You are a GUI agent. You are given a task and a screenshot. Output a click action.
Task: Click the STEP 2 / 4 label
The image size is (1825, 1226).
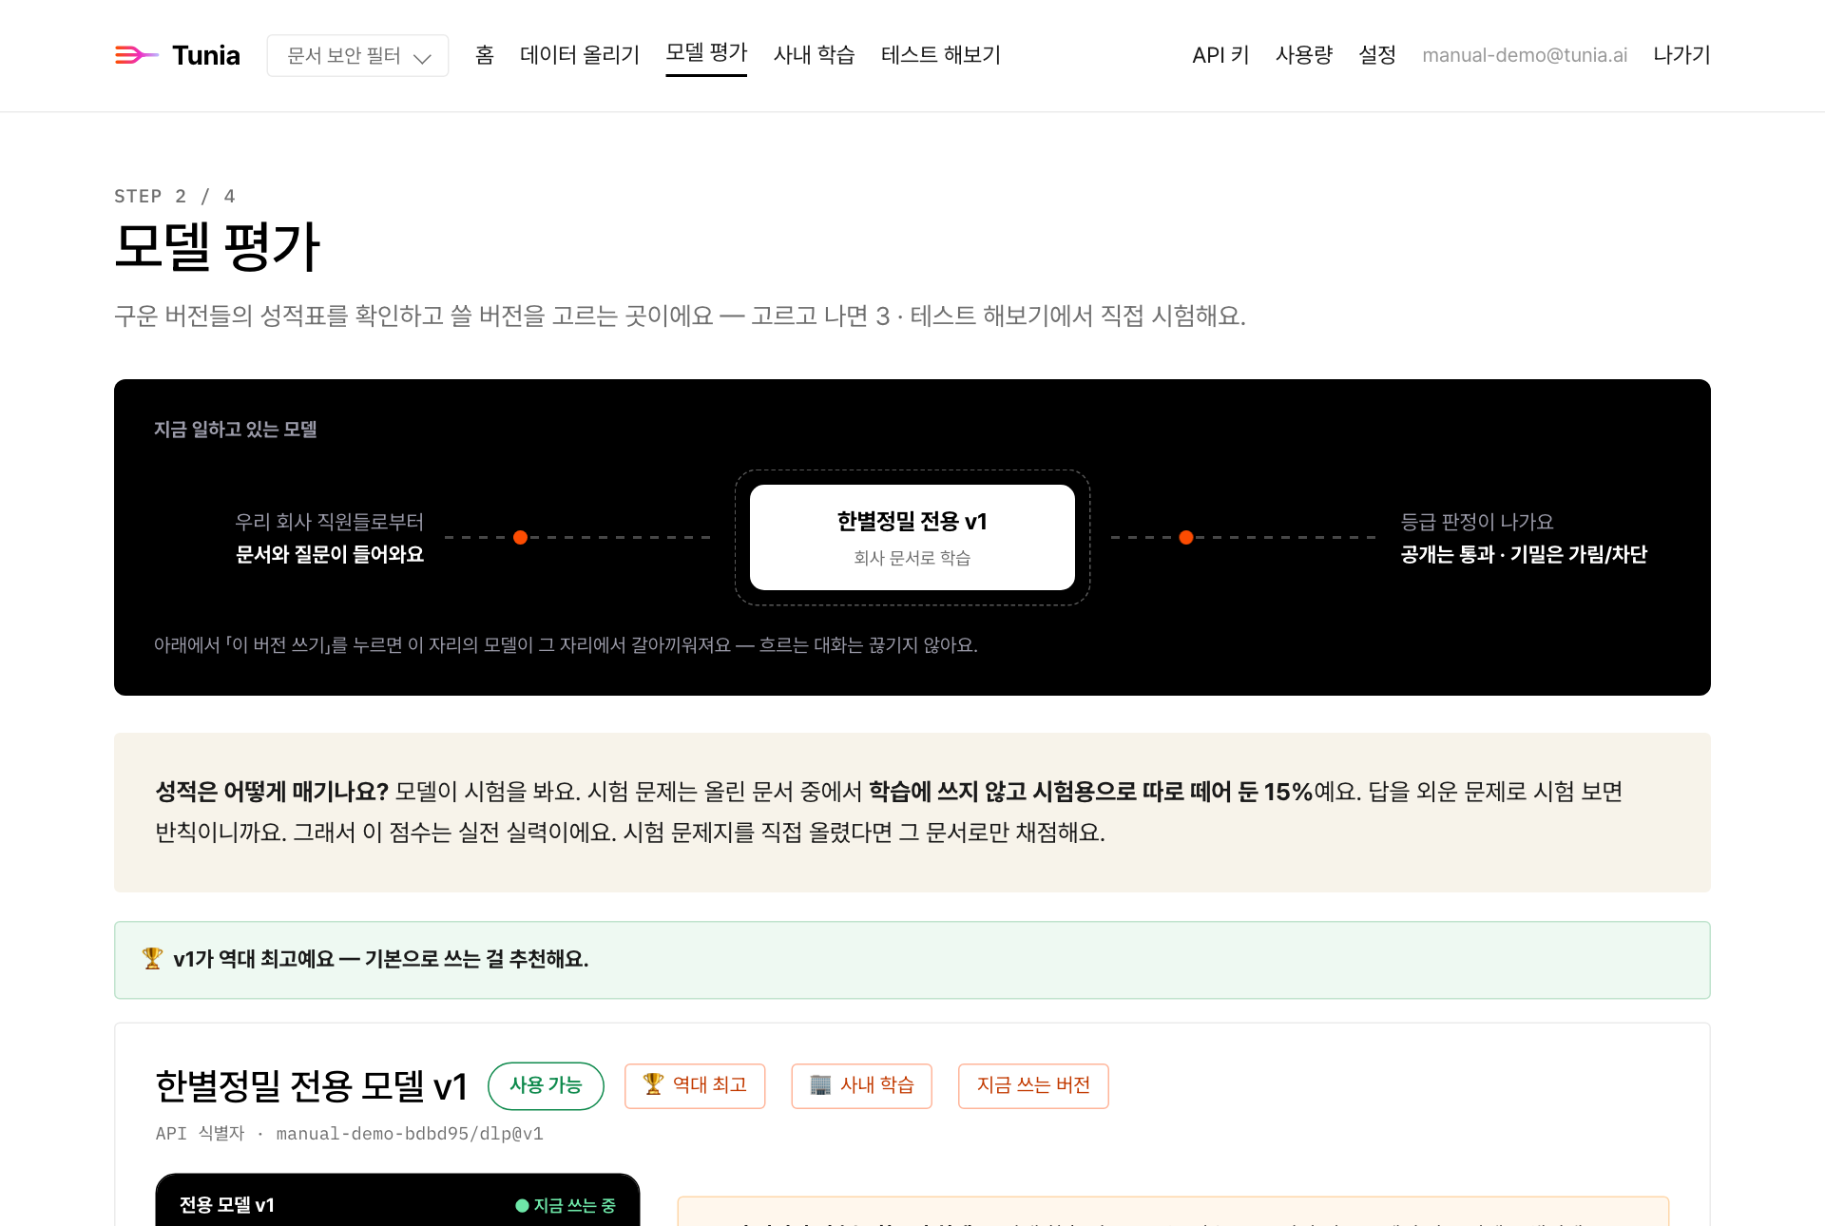[175, 196]
